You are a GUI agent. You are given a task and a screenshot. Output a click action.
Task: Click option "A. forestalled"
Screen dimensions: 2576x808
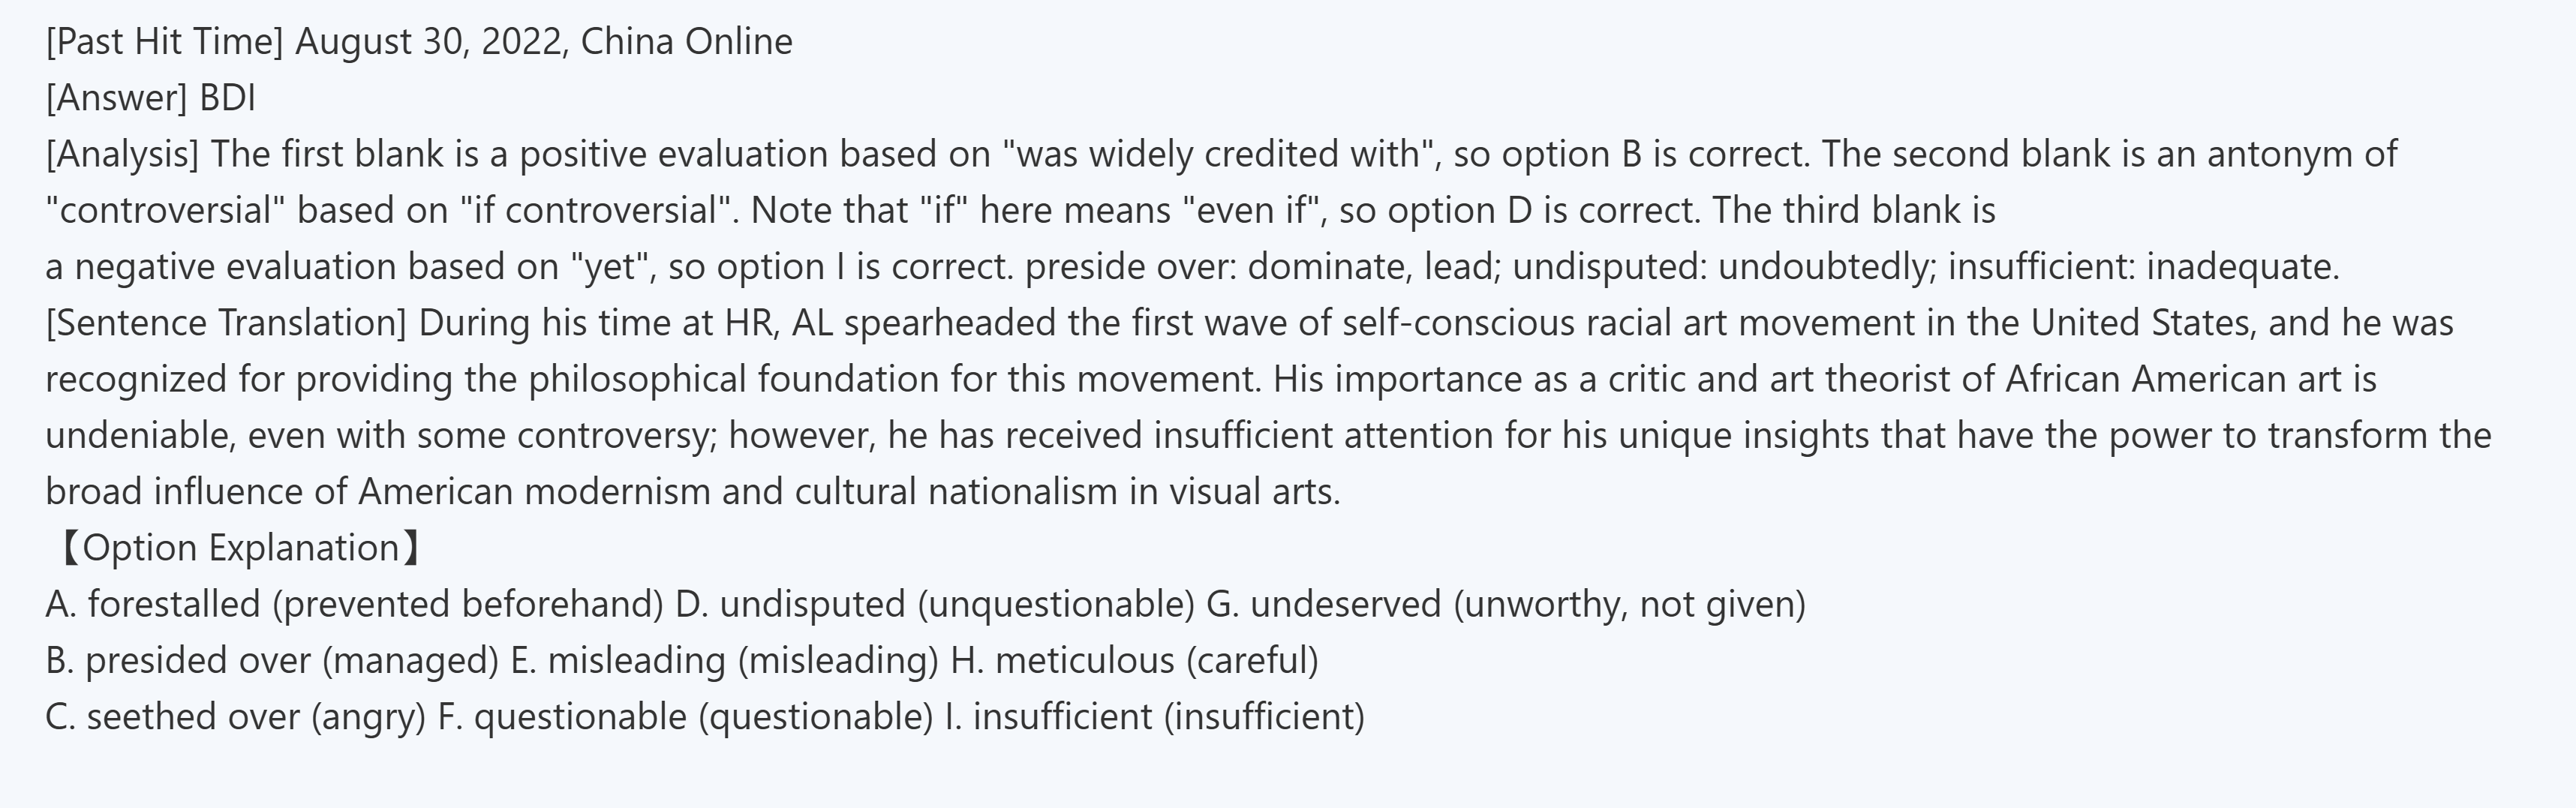pos(153,604)
